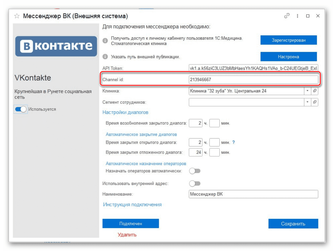Expand the Клиника dropdown arrow
Image resolution: width=334 pixels, height=251 pixels.
point(307,91)
